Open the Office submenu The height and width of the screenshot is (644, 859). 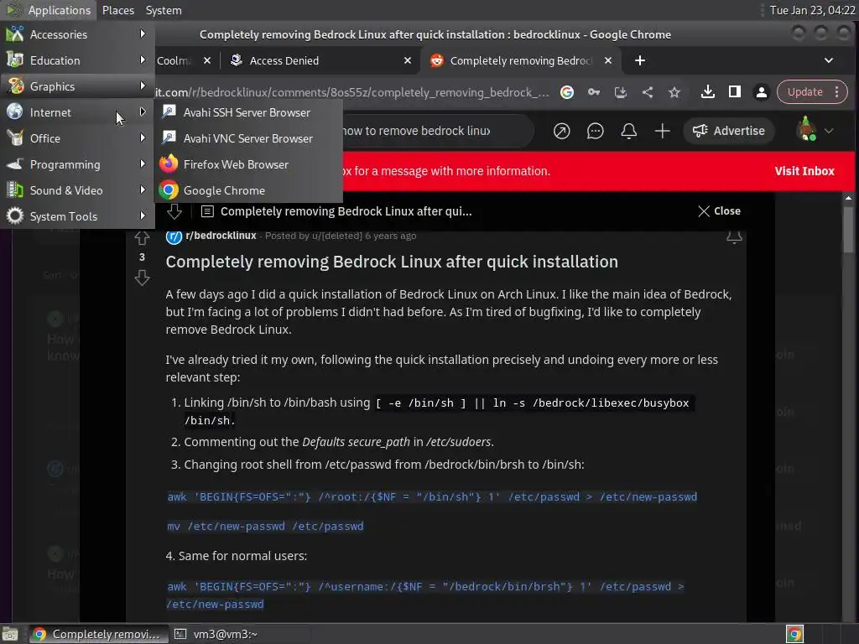[77, 138]
